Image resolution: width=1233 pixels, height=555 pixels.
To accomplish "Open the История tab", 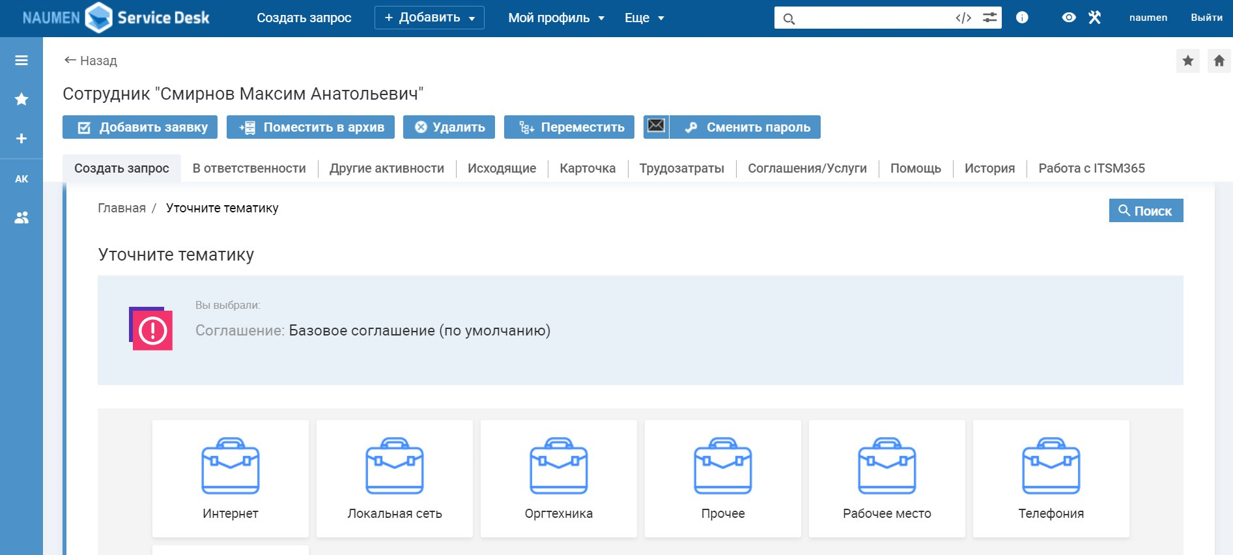I will pyautogui.click(x=989, y=168).
